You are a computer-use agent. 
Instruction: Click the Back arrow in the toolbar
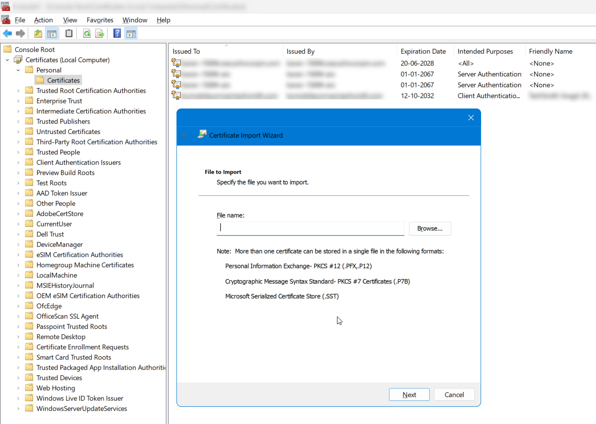[x=7, y=34]
